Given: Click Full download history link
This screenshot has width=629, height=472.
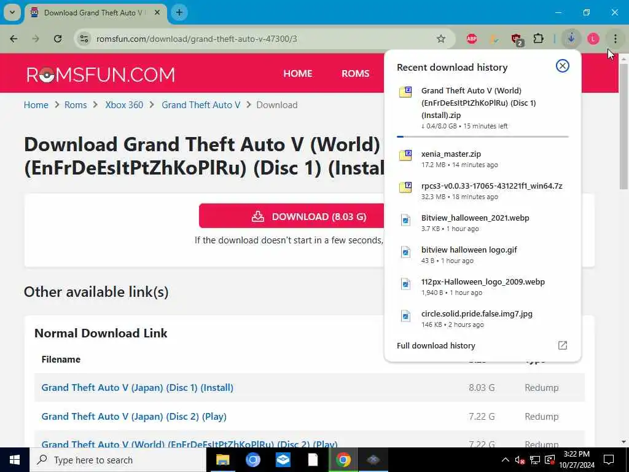Looking at the screenshot, I should pos(436,345).
